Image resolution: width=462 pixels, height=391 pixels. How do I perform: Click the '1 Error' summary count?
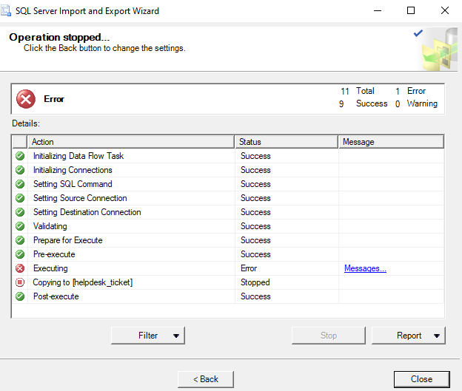pyautogui.click(x=410, y=91)
